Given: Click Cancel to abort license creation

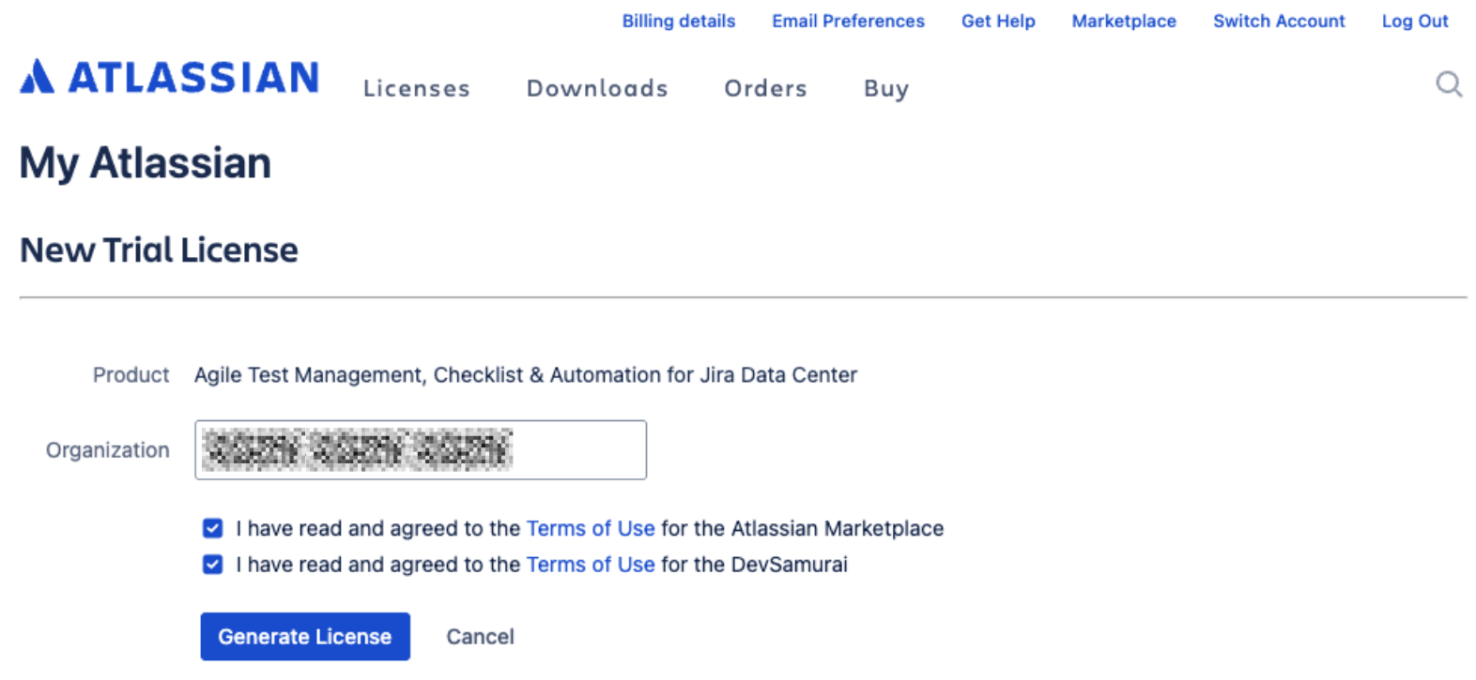Looking at the screenshot, I should (x=480, y=636).
